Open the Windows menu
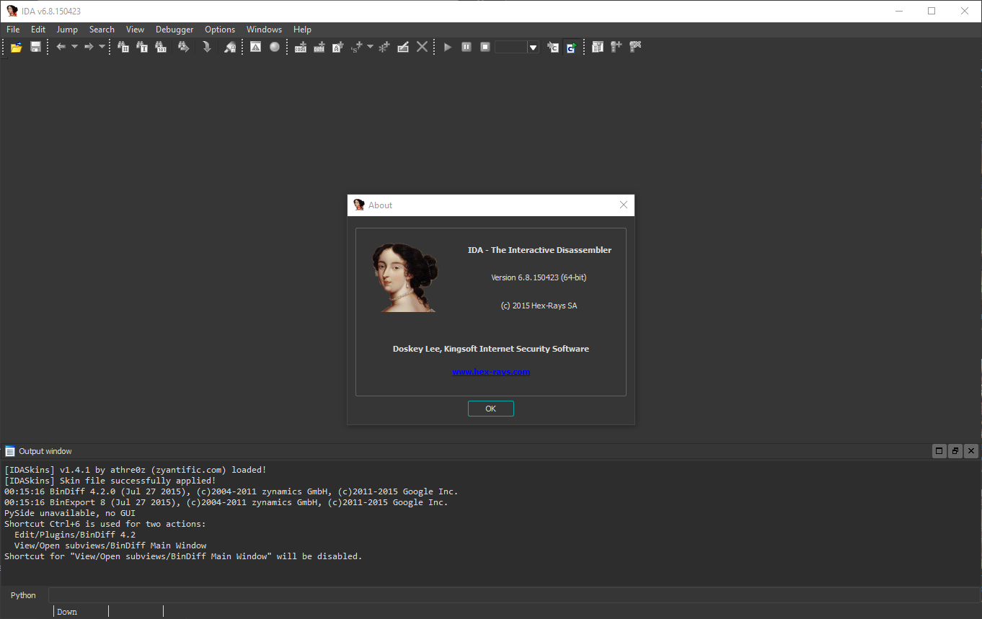Screen dimensions: 982x619 pyautogui.click(x=264, y=30)
